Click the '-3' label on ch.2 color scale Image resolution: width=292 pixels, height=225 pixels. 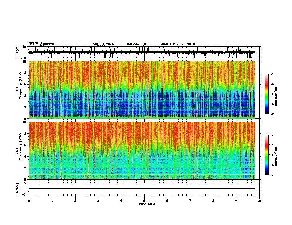coord(272,135)
